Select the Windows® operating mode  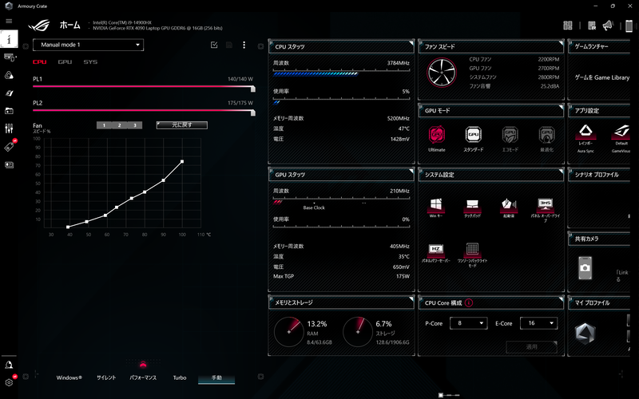(x=69, y=377)
